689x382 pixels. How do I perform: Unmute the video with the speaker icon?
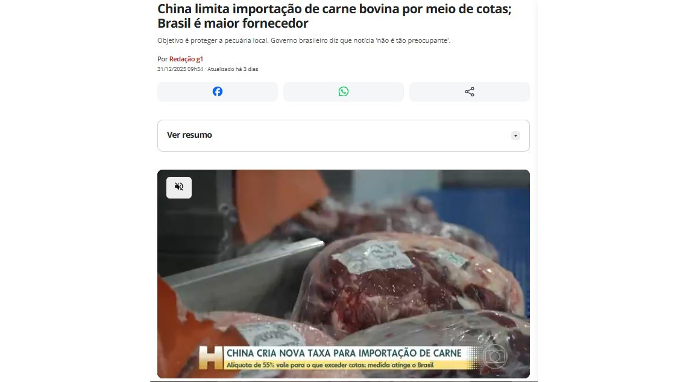[x=179, y=187]
